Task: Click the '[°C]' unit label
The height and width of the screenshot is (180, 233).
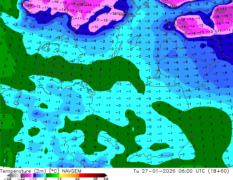Action: click(54, 171)
